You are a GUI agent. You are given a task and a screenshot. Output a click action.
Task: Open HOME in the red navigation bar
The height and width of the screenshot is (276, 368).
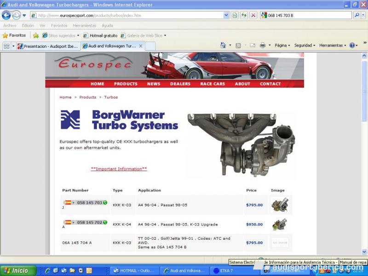[98, 84]
